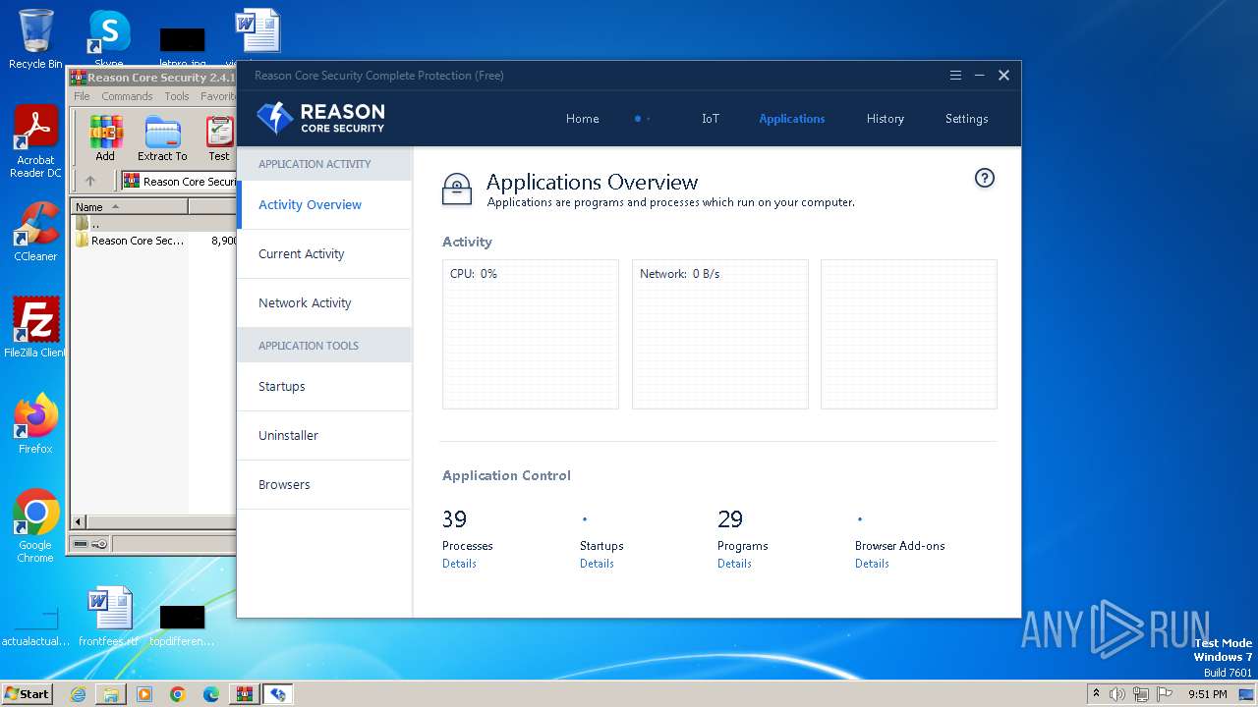Viewport: 1258px width, 707px height.
Task: Open the IoT tab
Action: click(x=710, y=119)
